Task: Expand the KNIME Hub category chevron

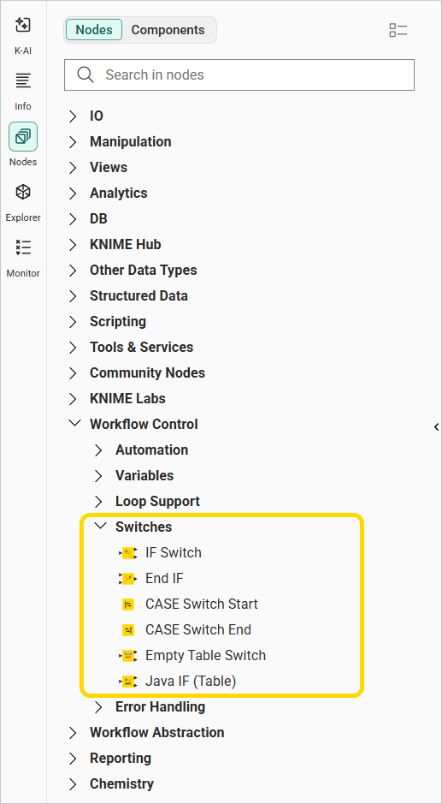Action: pyautogui.click(x=73, y=245)
